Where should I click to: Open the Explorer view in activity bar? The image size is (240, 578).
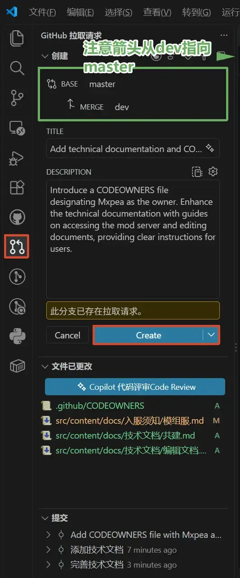click(17, 38)
